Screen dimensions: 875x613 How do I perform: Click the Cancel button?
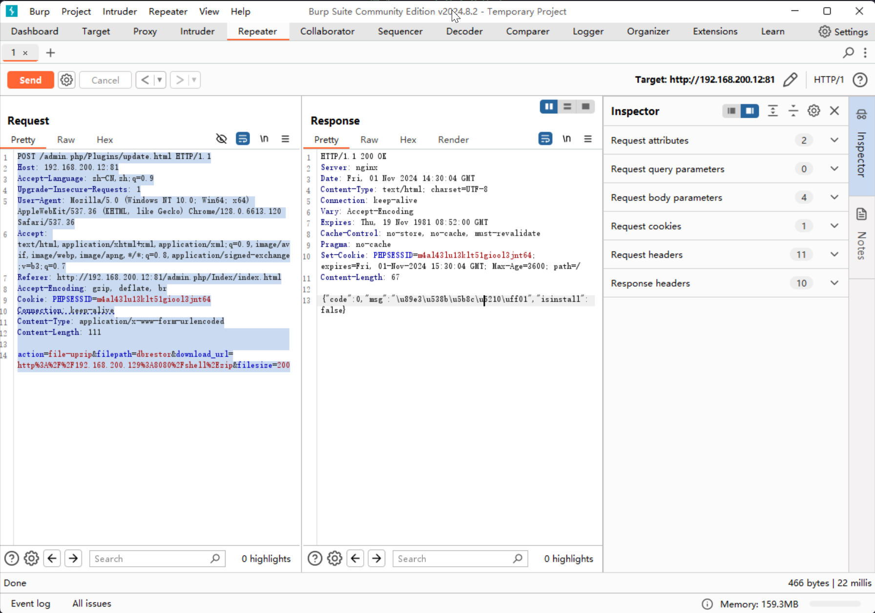coord(105,80)
